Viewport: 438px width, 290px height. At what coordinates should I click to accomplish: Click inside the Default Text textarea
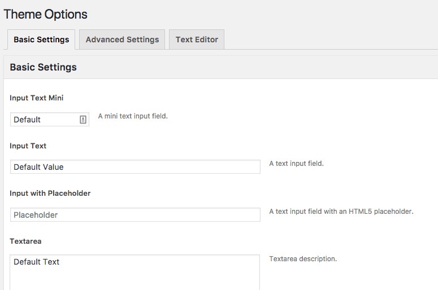coord(136,274)
